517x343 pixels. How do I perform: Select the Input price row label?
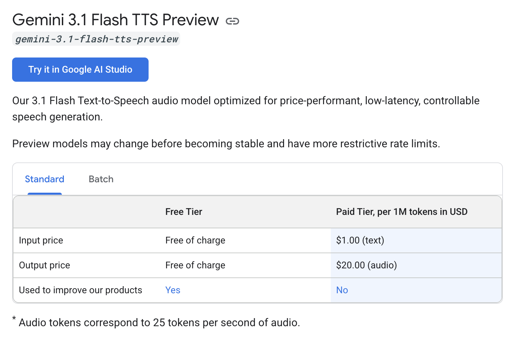(x=41, y=240)
